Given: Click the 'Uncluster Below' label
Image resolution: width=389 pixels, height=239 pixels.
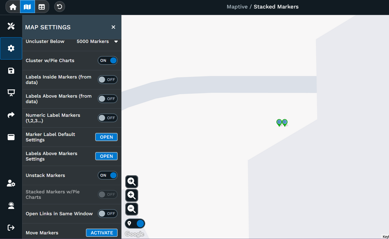Looking at the screenshot, I should pyautogui.click(x=45, y=41).
